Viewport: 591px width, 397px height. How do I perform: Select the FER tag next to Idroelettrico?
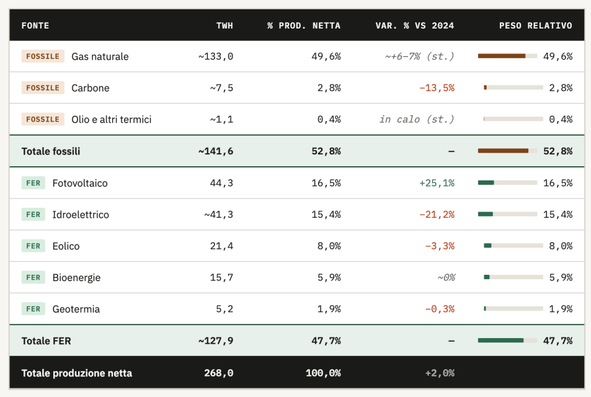tap(33, 215)
